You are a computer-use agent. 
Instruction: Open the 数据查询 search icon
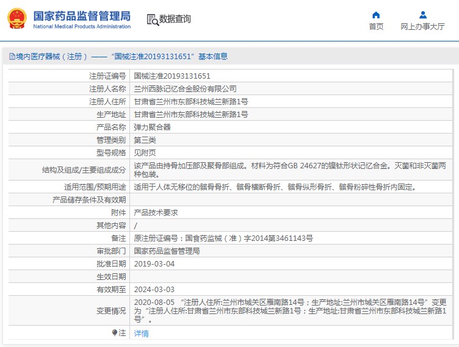point(153,20)
